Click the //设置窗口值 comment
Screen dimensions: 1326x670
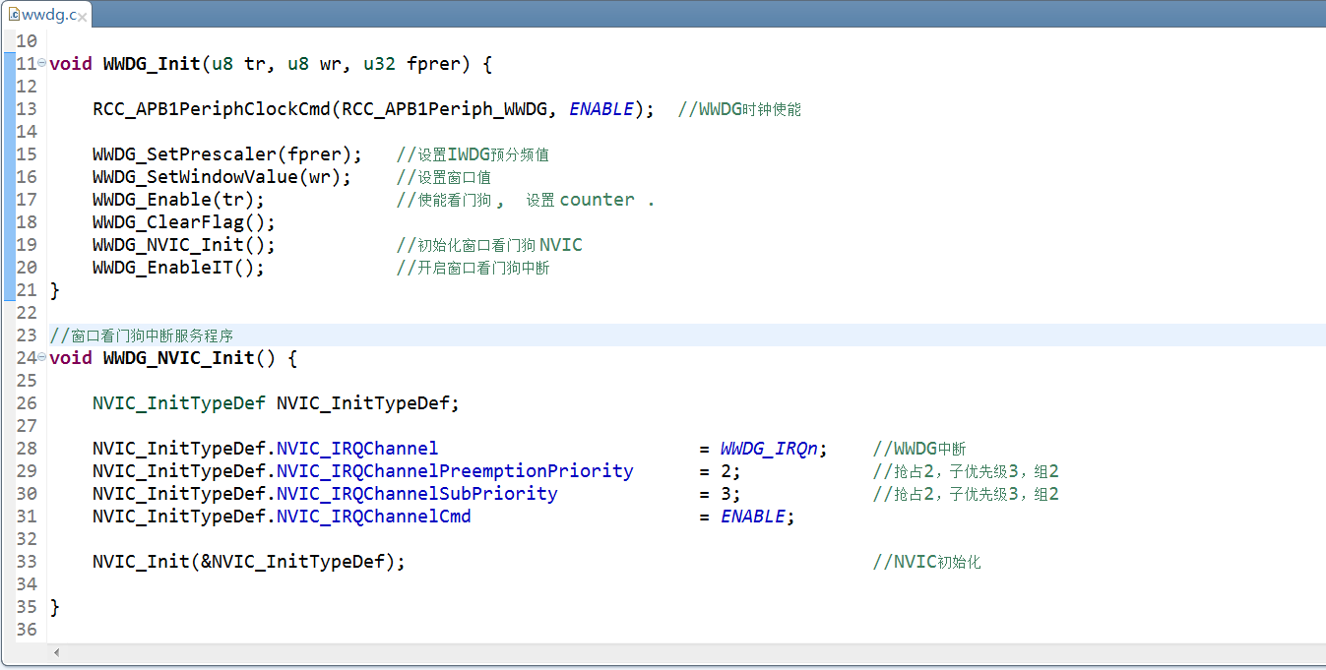(444, 177)
